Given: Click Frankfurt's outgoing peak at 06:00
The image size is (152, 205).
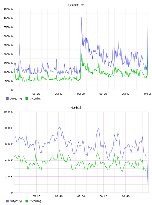Looking at the screenshot, I should 81,18.
